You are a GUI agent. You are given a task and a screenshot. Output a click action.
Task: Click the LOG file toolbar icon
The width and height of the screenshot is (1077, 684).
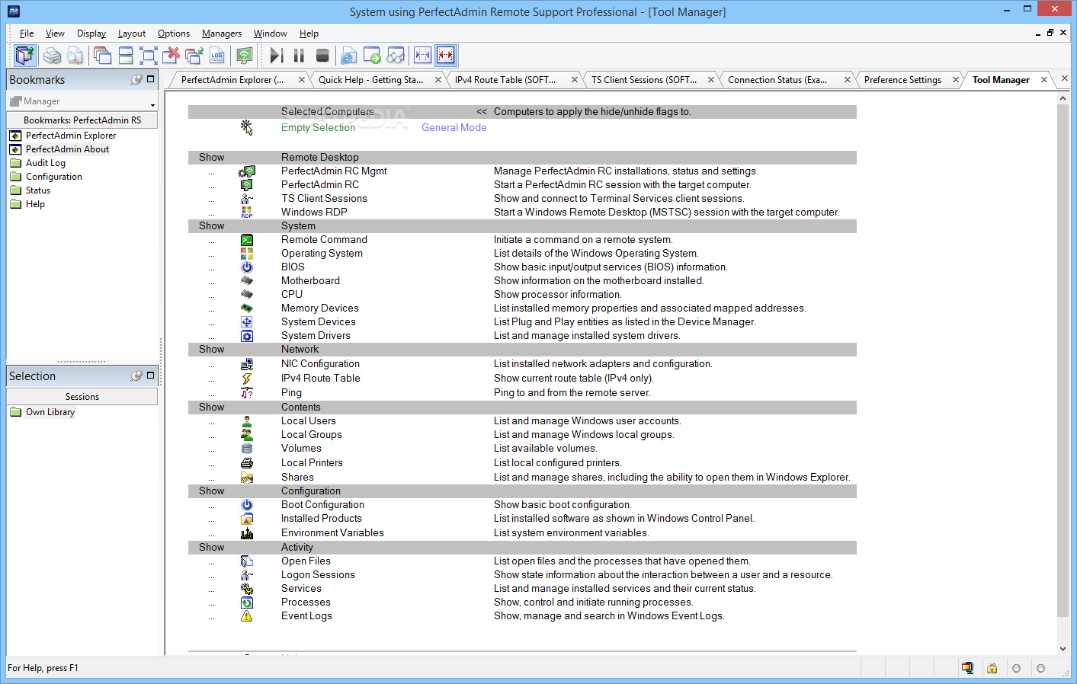click(x=217, y=56)
